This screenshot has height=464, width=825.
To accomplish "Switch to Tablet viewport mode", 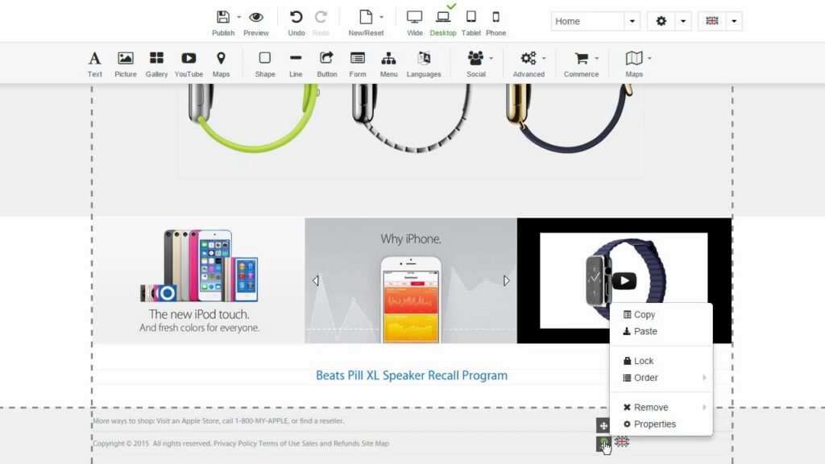I will pos(471,23).
